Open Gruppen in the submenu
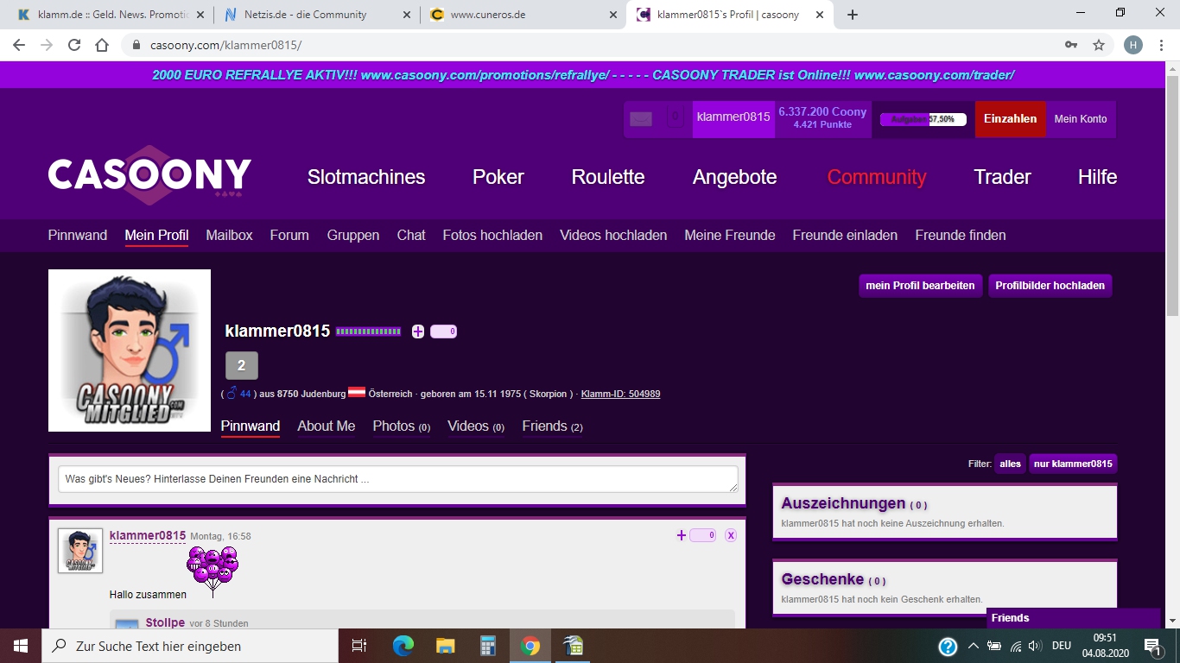The image size is (1180, 663). pyautogui.click(x=352, y=235)
